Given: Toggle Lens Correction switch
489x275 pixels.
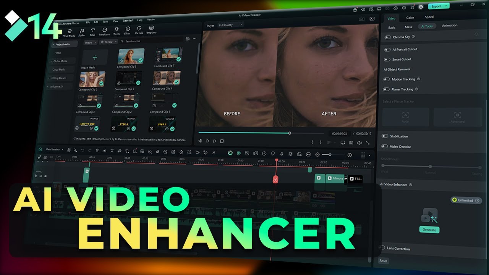Looking at the screenshot, I should tap(382, 247).
